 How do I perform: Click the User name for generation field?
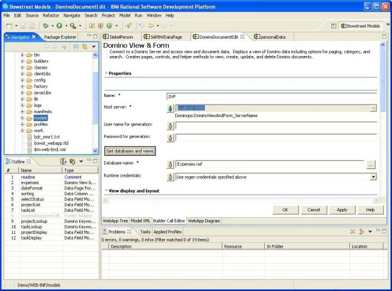click(x=276, y=125)
